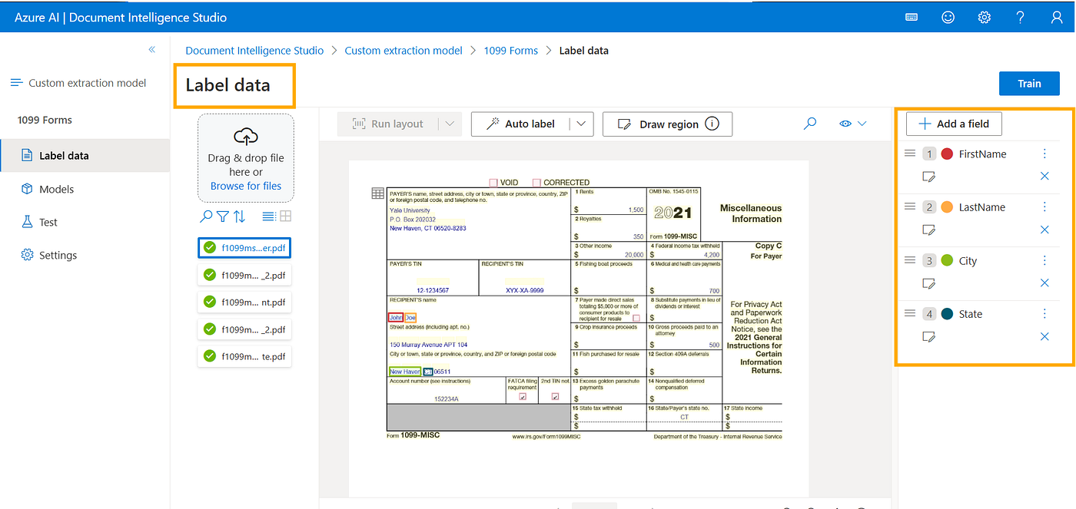Click the 2nd TIN not. checkbox
This screenshot has height=509, width=1076.
(555, 397)
